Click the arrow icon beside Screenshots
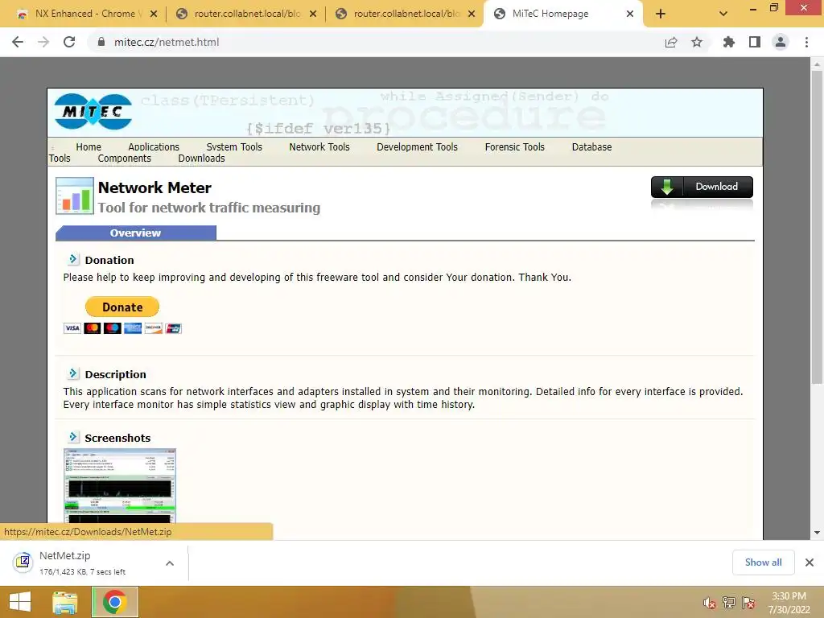Image resolution: width=824 pixels, height=618 pixels. (x=73, y=437)
